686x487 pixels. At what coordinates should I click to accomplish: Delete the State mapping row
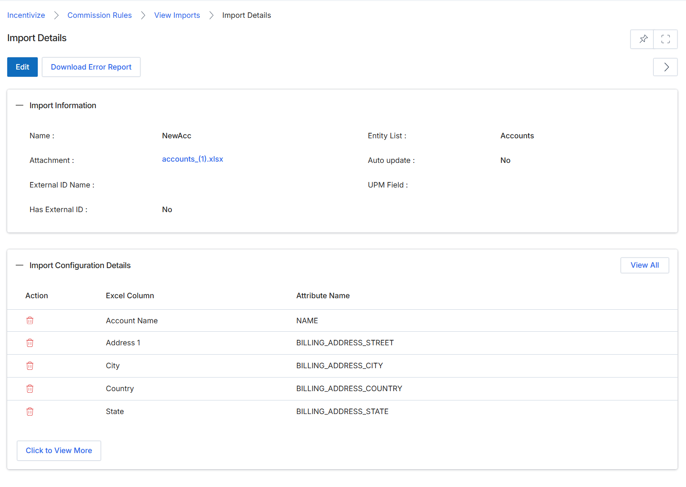pos(30,411)
